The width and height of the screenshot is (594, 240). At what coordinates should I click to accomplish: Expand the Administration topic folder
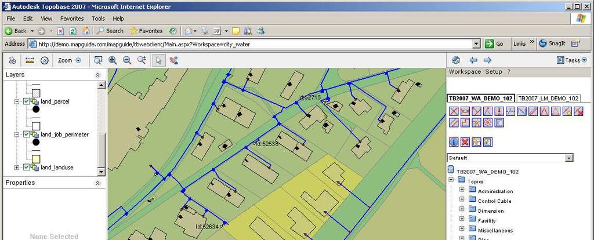462,189
